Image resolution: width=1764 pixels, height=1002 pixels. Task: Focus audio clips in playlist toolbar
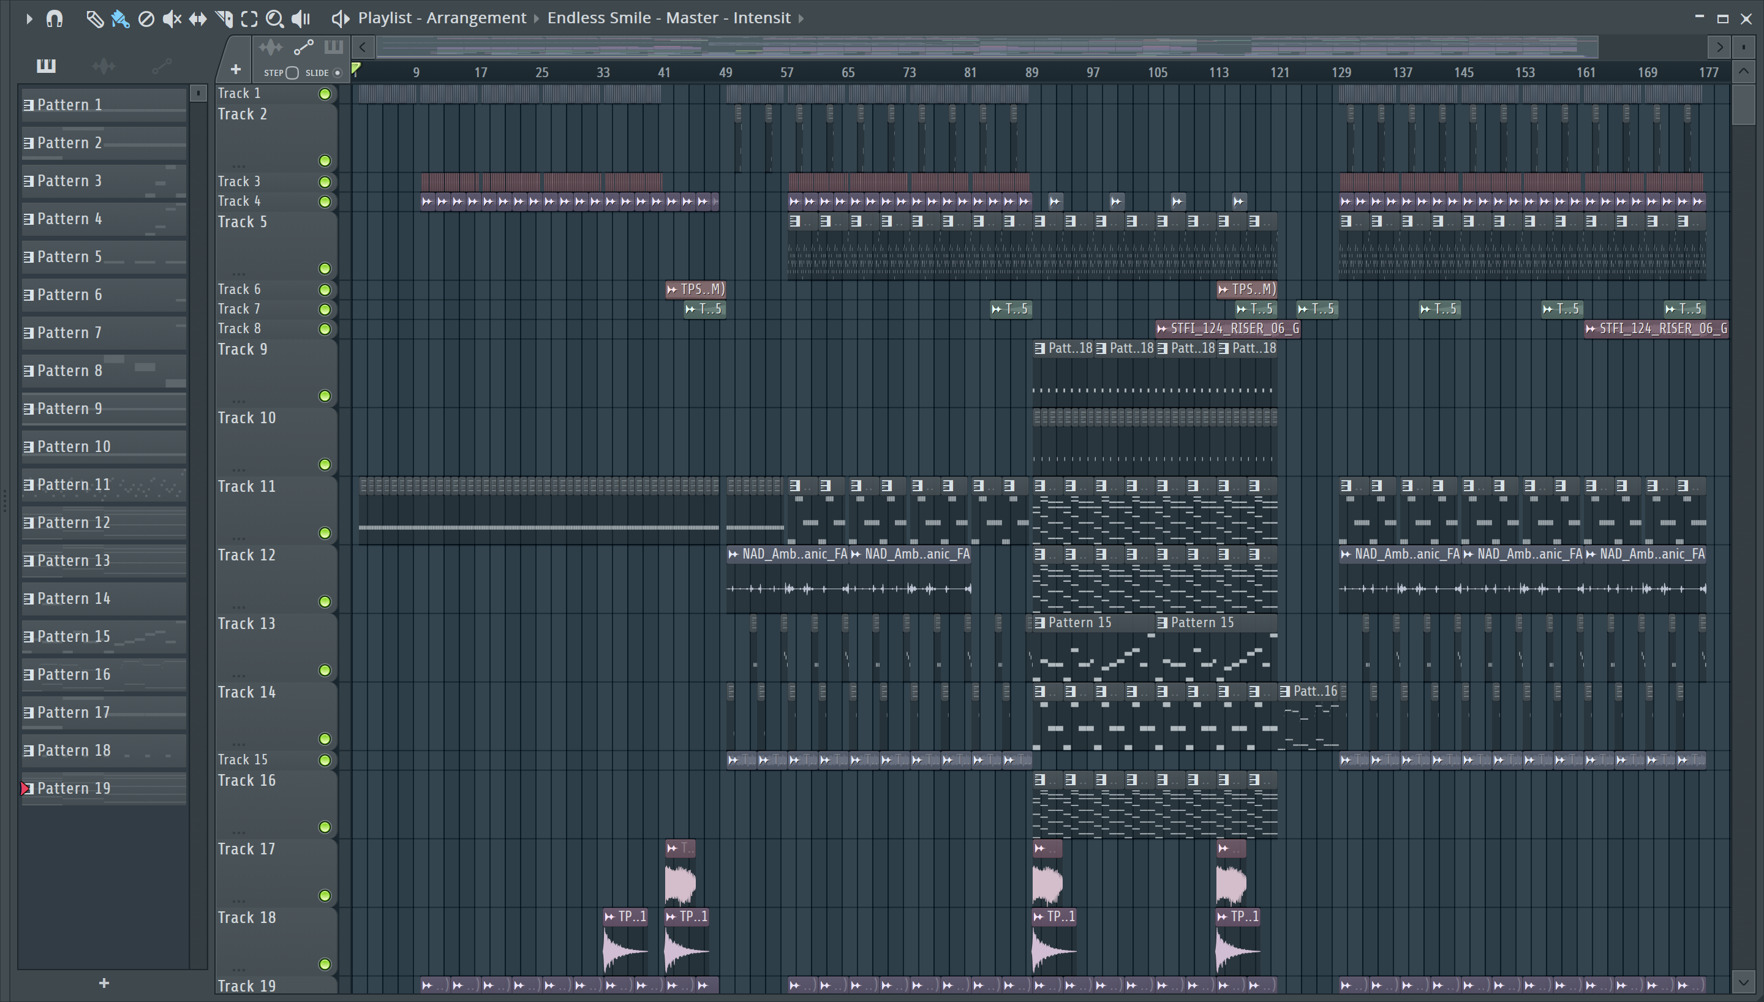tap(270, 48)
